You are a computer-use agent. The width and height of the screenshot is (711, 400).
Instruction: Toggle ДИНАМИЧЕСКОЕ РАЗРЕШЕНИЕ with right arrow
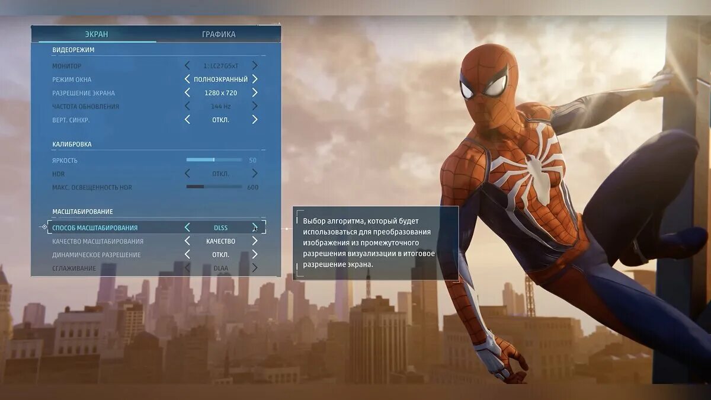[255, 255]
